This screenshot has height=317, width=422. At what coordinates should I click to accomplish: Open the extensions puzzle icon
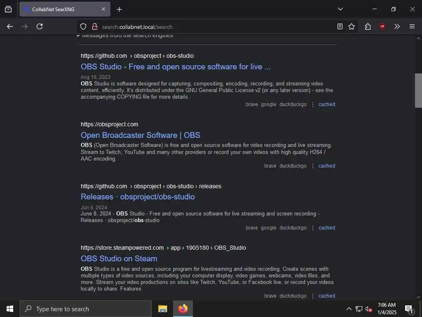click(x=368, y=26)
